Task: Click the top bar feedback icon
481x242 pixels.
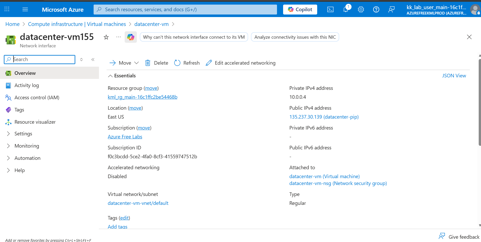Action: (x=391, y=9)
